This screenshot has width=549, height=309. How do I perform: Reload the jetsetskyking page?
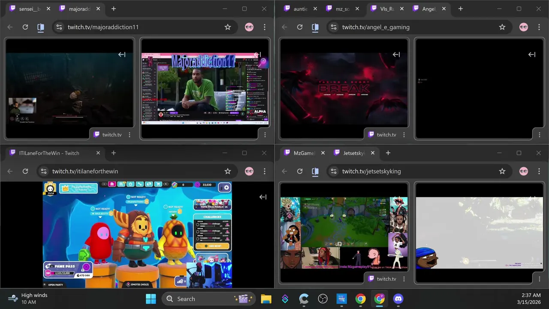tap(300, 171)
